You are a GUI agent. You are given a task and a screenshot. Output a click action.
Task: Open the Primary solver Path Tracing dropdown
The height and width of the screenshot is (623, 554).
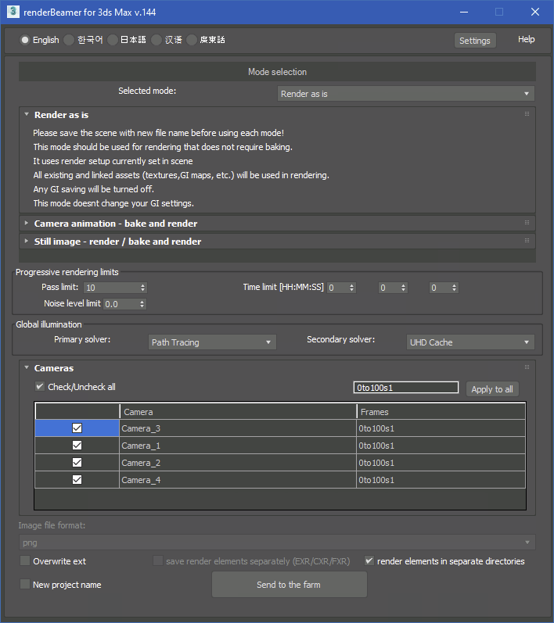click(x=212, y=342)
